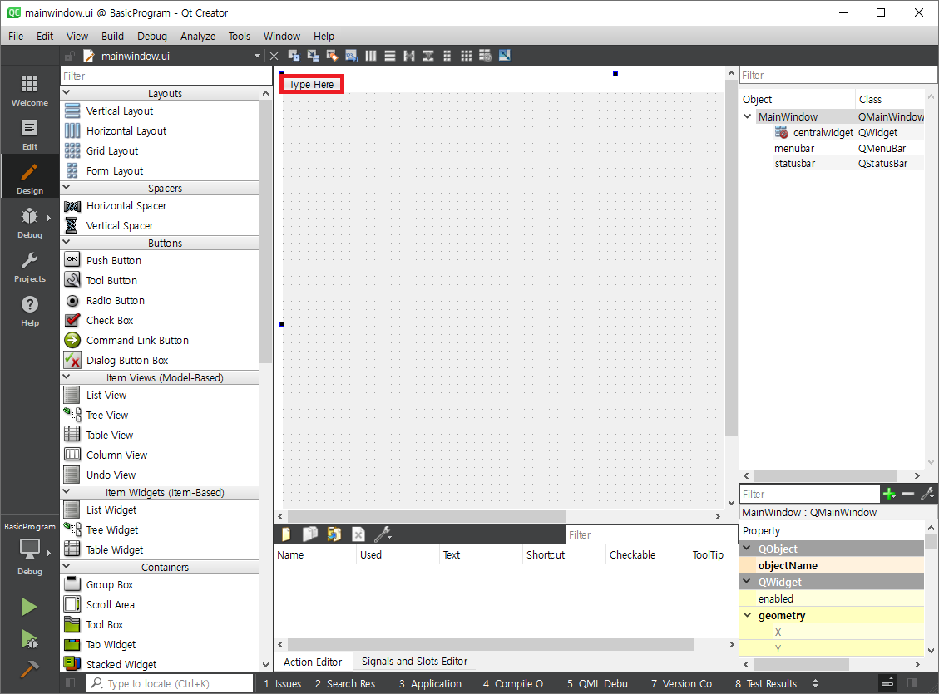
Task: Activate Edit Buddies mode
Action: pyautogui.click(x=333, y=56)
